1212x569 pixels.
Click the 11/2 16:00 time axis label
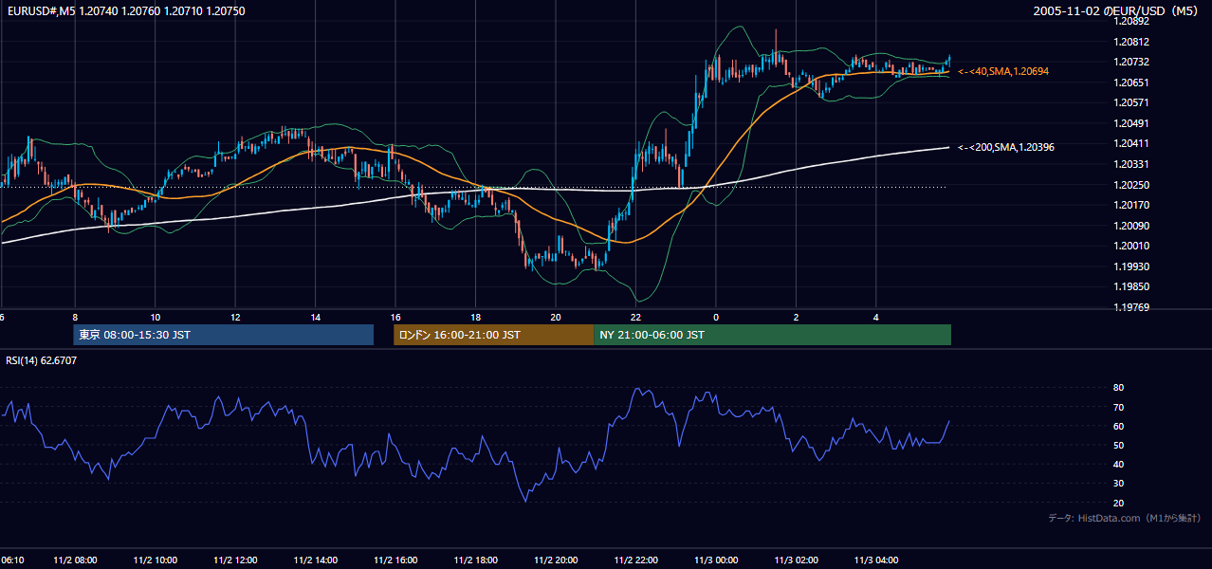click(395, 560)
